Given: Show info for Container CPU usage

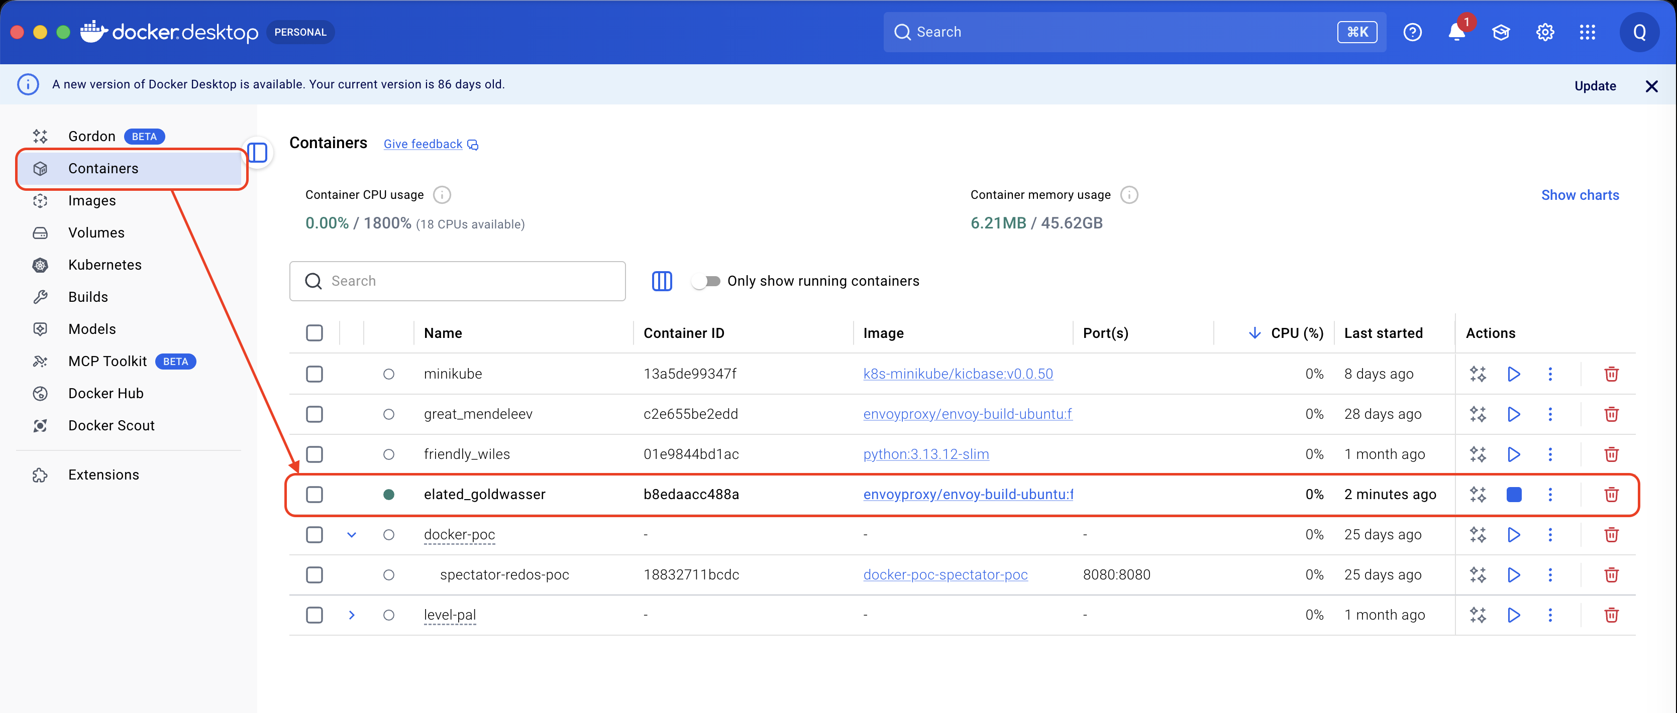Looking at the screenshot, I should pyautogui.click(x=442, y=194).
